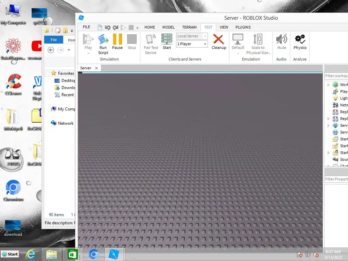This screenshot has width=348, height=261.
Task: Switch to the TERRAIN ribbon tab
Action: tap(189, 27)
